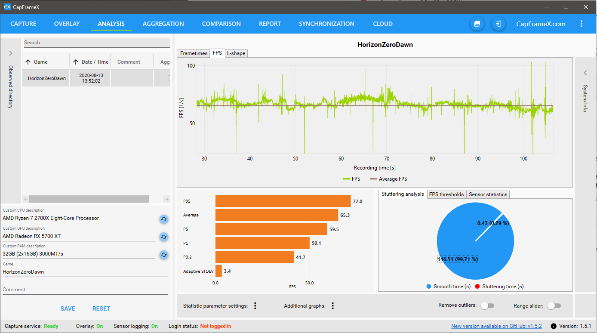The height and width of the screenshot is (333, 597).
Task: Switch to the CAPTURE tab
Action: [x=23, y=24]
